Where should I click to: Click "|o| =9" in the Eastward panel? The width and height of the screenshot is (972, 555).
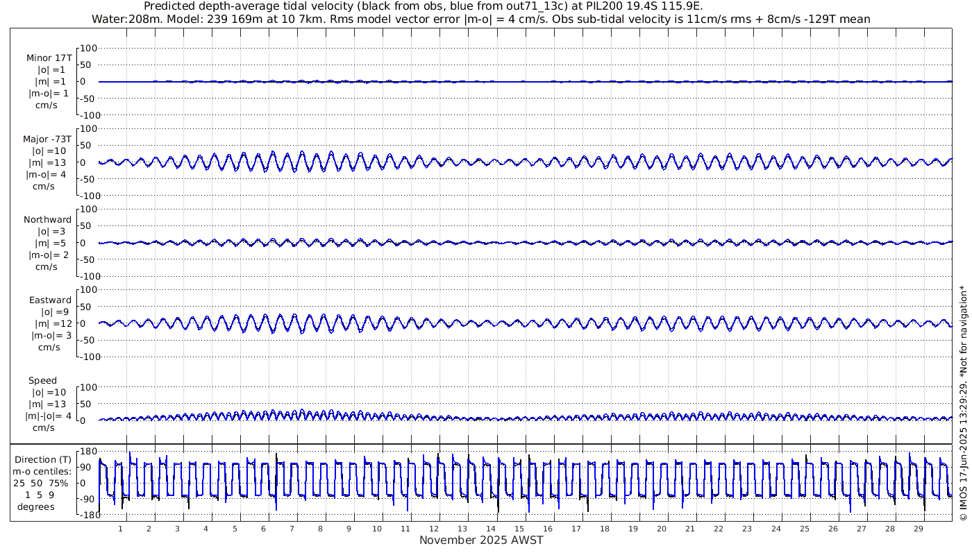click(x=56, y=312)
